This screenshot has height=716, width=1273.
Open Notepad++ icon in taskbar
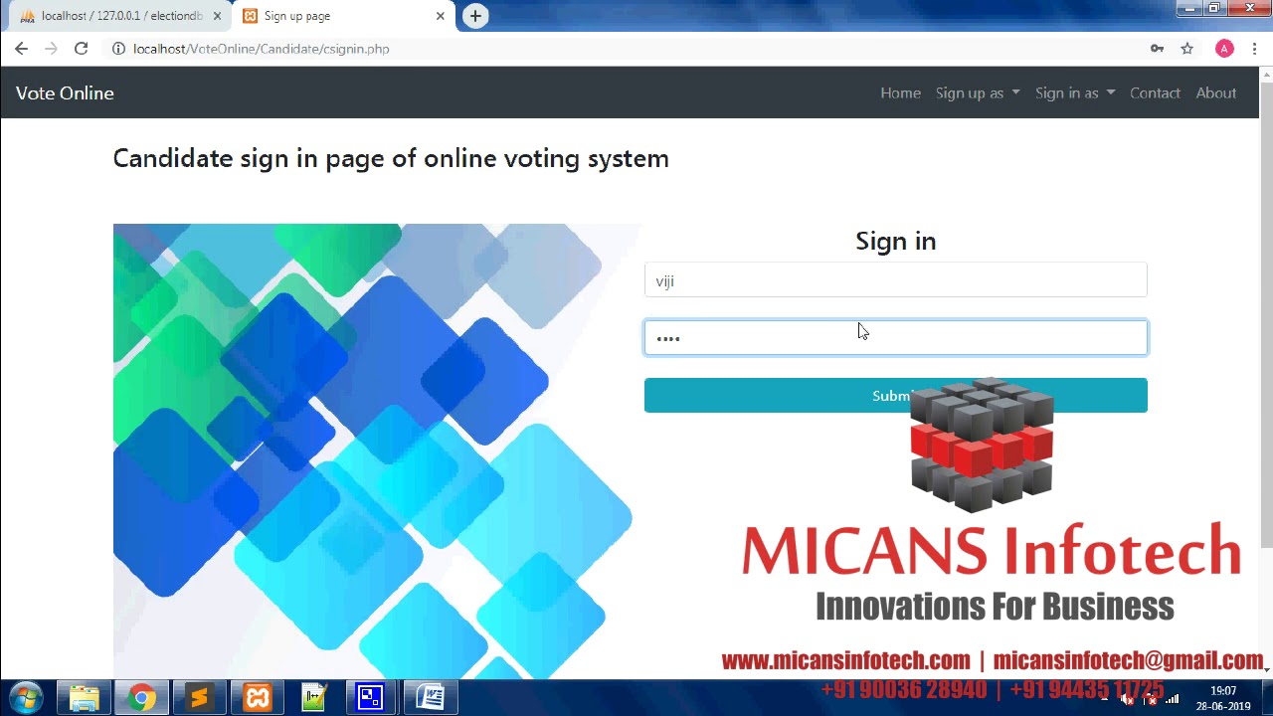click(314, 698)
